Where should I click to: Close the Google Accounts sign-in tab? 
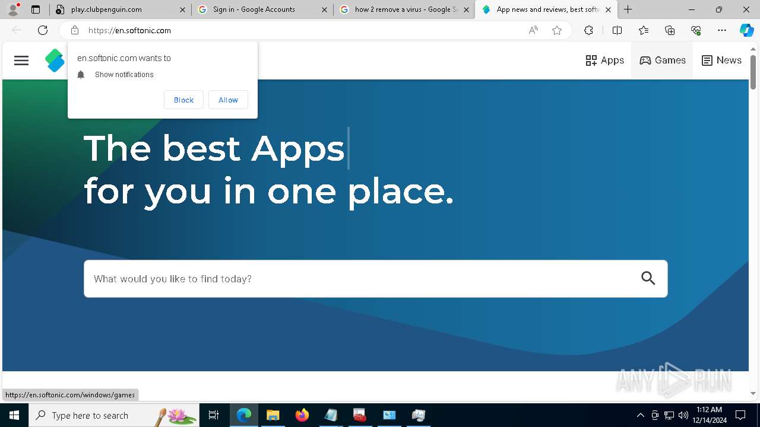pos(324,9)
